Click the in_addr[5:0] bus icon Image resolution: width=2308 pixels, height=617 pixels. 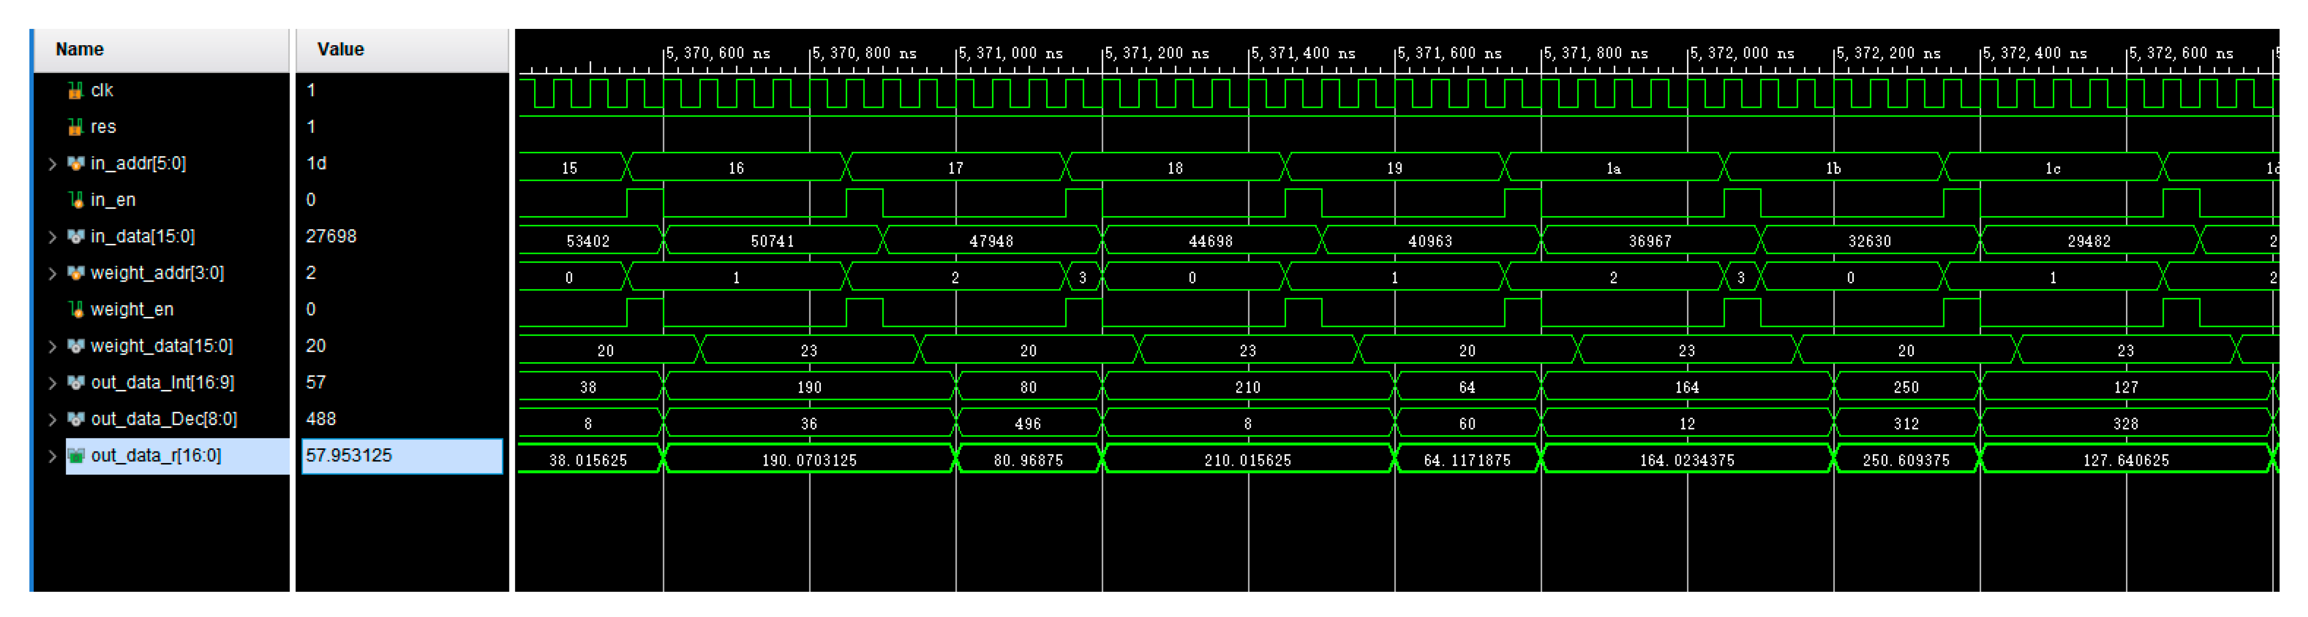[75, 163]
